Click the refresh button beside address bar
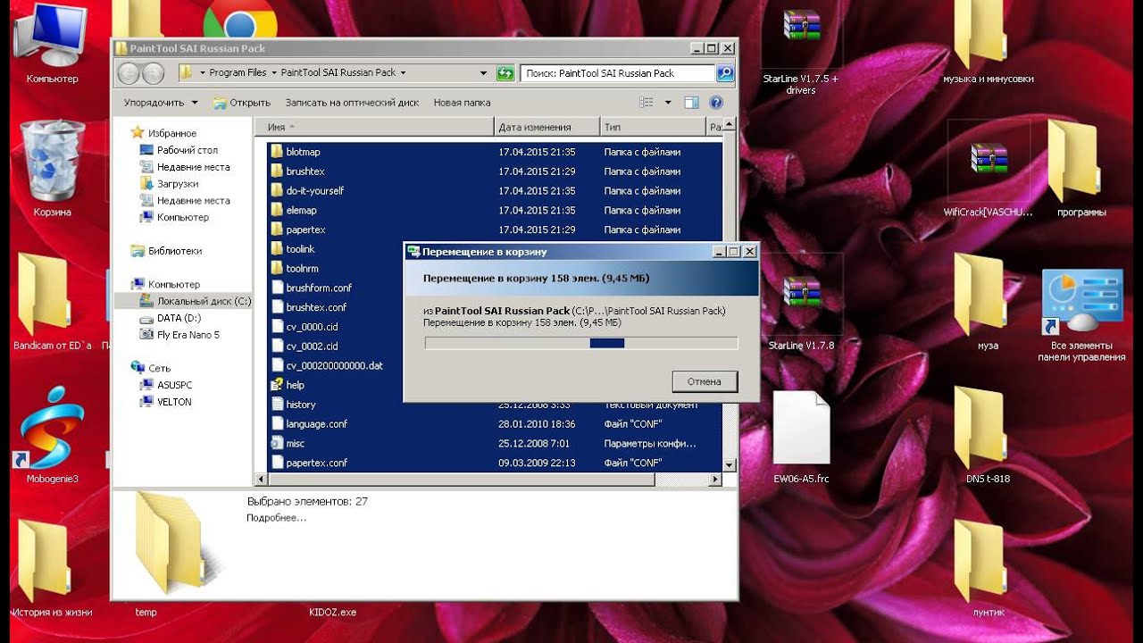The width and height of the screenshot is (1143, 643). (506, 73)
